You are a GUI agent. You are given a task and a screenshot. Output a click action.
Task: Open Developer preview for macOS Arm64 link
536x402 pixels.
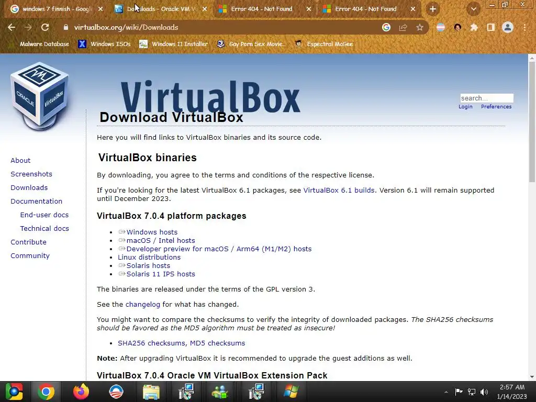pyautogui.click(x=219, y=249)
